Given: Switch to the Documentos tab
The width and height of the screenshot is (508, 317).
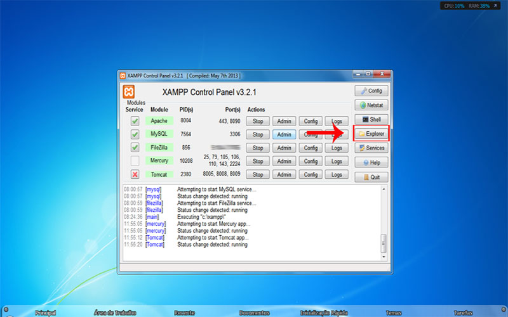Looking at the screenshot, I should click(x=255, y=313).
